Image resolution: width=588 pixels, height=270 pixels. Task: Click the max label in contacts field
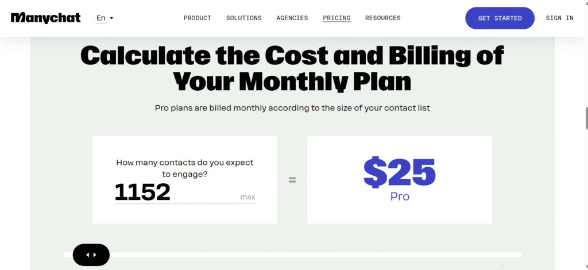247,197
